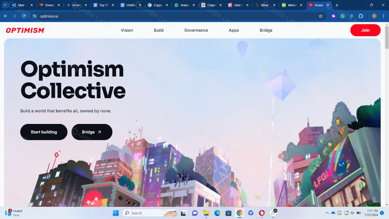Open the Apps nav menu
Image resolution: width=389 pixels, height=219 pixels.
[x=234, y=30]
